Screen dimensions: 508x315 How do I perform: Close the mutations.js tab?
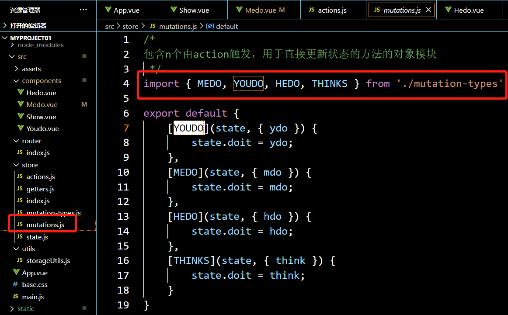pos(428,10)
